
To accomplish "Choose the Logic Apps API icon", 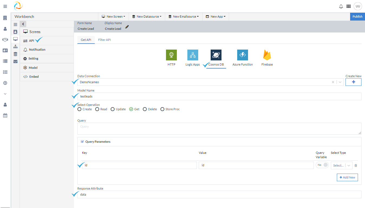I will (x=193, y=55).
